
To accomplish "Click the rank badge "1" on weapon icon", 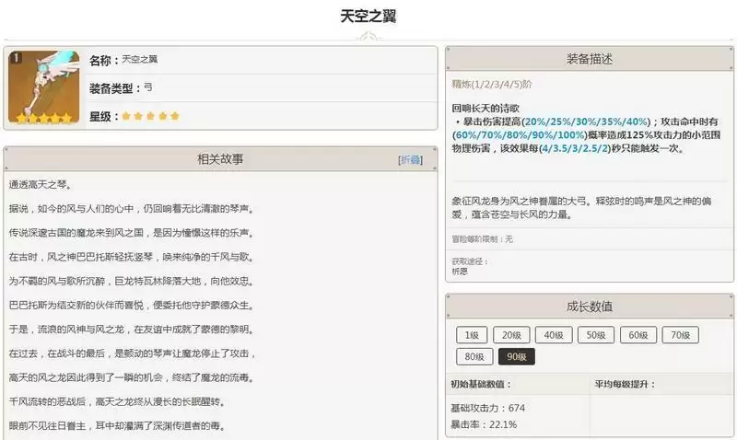I will pos(15,58).
